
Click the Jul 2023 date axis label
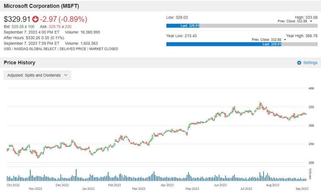(x=246, y=189)
